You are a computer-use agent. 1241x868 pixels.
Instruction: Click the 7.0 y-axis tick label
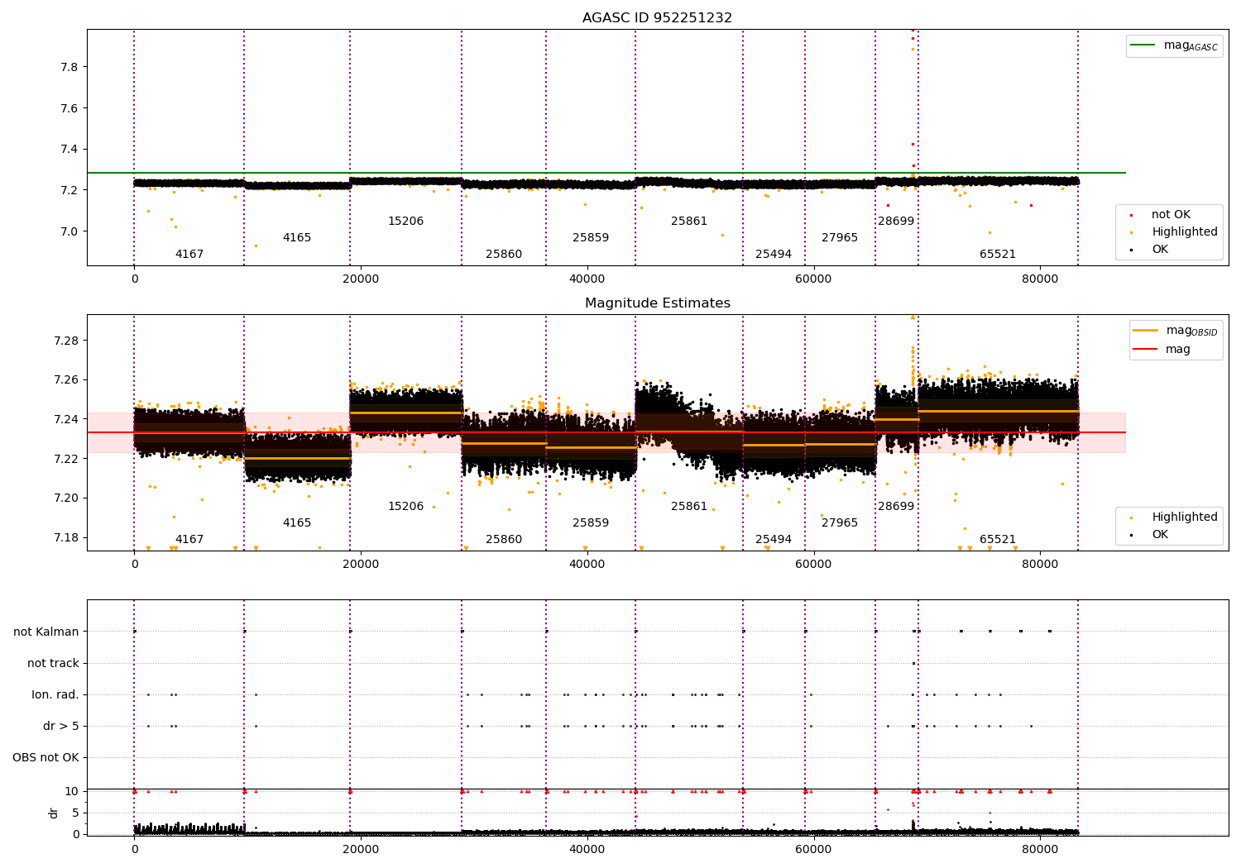pos(70,231)
